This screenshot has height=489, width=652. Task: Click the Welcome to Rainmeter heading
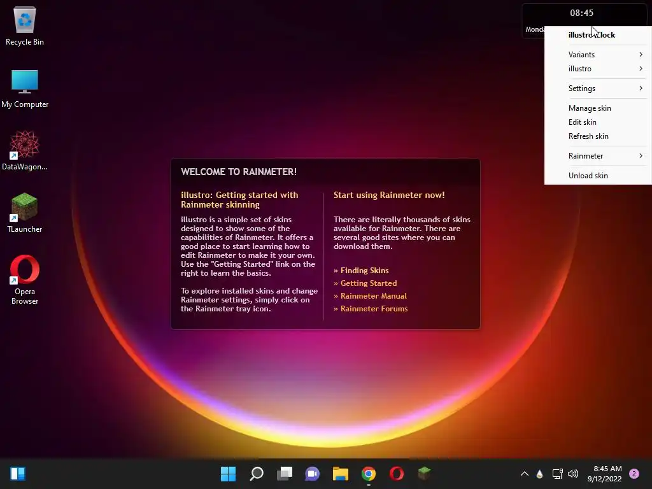coord(239,172)
